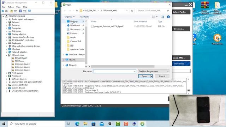The height and width of the screenshot is (127, 226).
Task: Click the monitor icon in Computer Management toolbar
Action: [x=30, y=11]
